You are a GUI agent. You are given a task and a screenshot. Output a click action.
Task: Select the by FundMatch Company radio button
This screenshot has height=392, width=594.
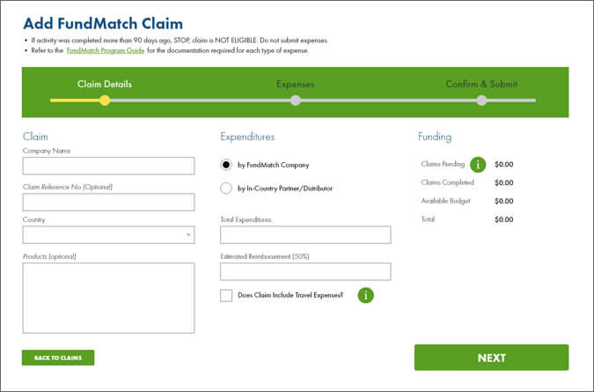coord(226,165)
